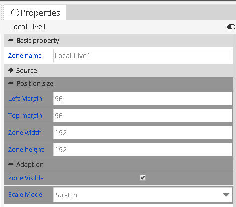Uncheck the Zone Visible checkbox
Image resolution: width=236 pixels, height=207 pixels.
coord(143,178)
